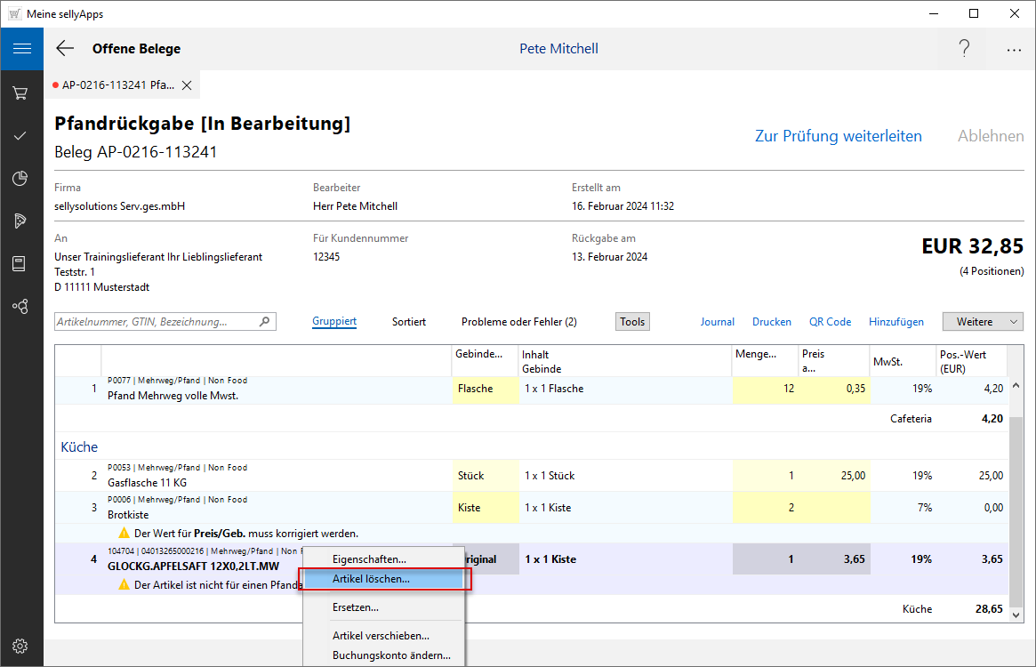Image resolution: width=1036 pixels, height=667 pixels.
Task: Click the table's vertical scrollbar
Action: point(1017,507)
